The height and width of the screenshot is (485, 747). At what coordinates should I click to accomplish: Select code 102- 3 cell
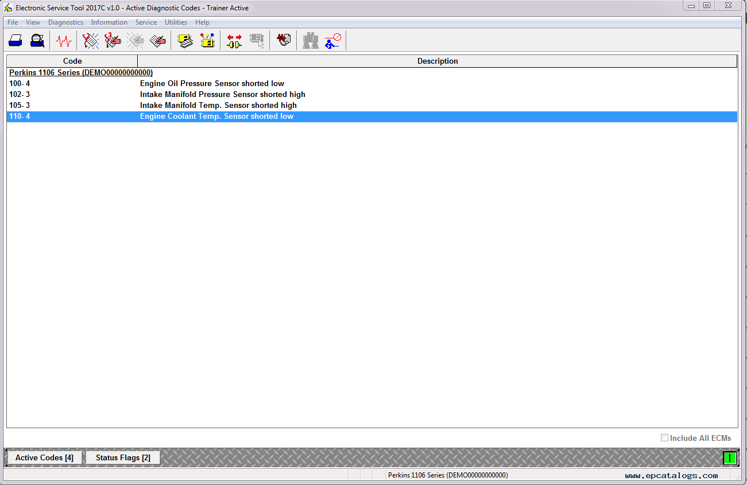tap(20, 94)
